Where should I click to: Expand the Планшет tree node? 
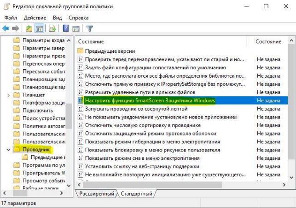pos(8,95)
